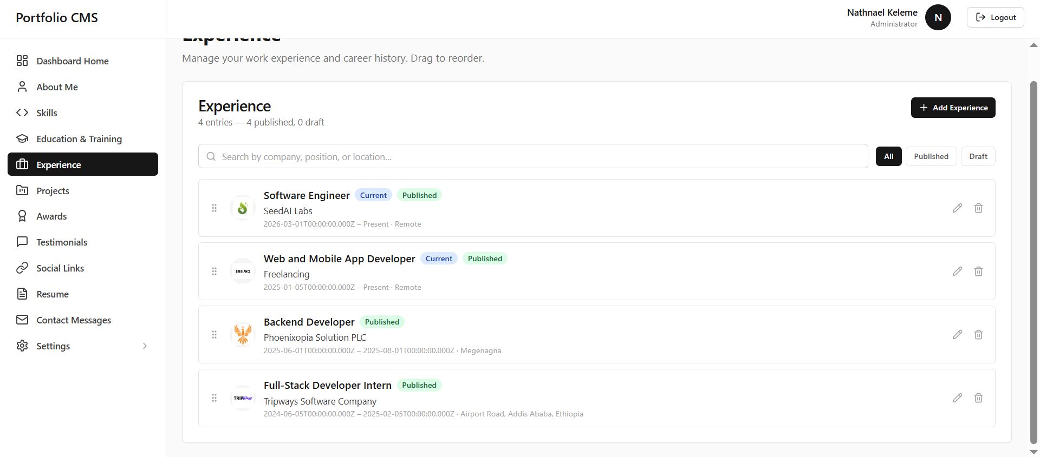Click the scroll up arrow

pos(1033,45)
